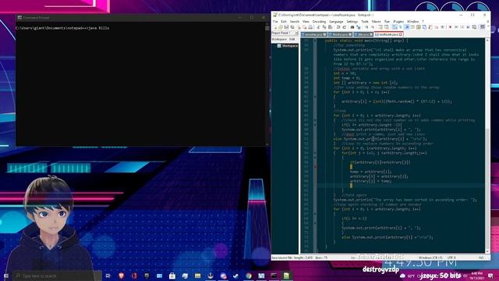Click the Save file icon in Notepad++ toolbar

(286, 27)
